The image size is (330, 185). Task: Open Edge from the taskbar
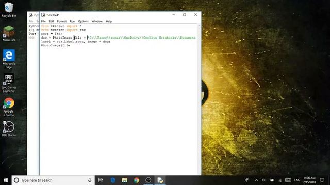(x=113, y=180)
